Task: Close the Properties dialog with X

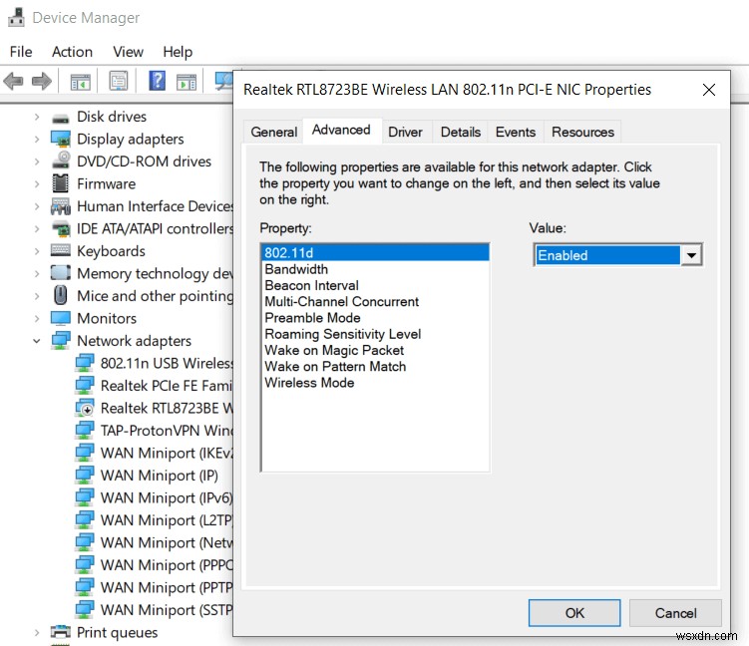Action: [709, 90]
